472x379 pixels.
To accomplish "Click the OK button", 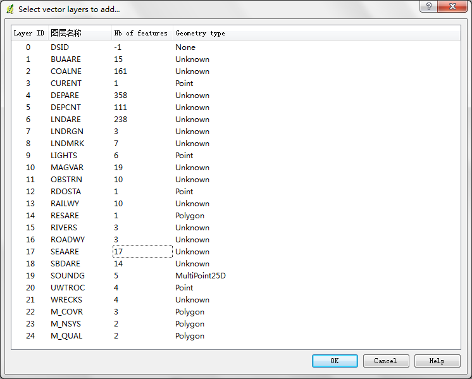I will [335, 361].
